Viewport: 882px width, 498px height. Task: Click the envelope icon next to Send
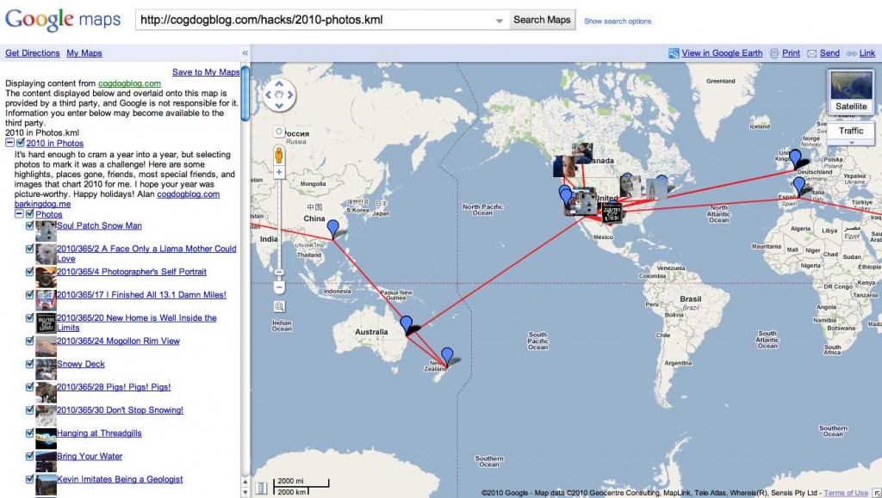tap(813, 52)
